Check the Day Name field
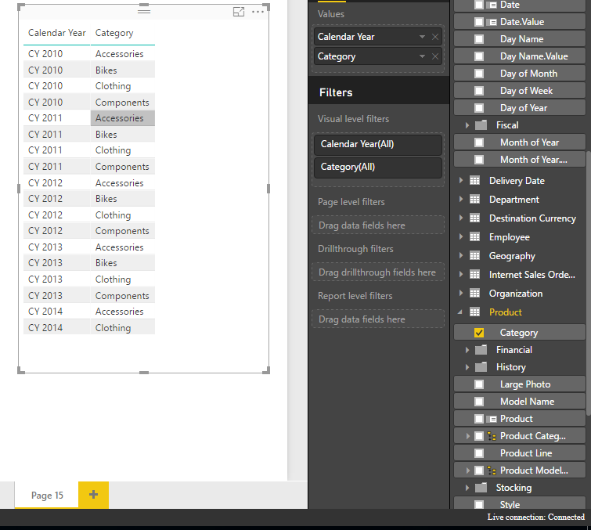 click(x=479, y=39)
